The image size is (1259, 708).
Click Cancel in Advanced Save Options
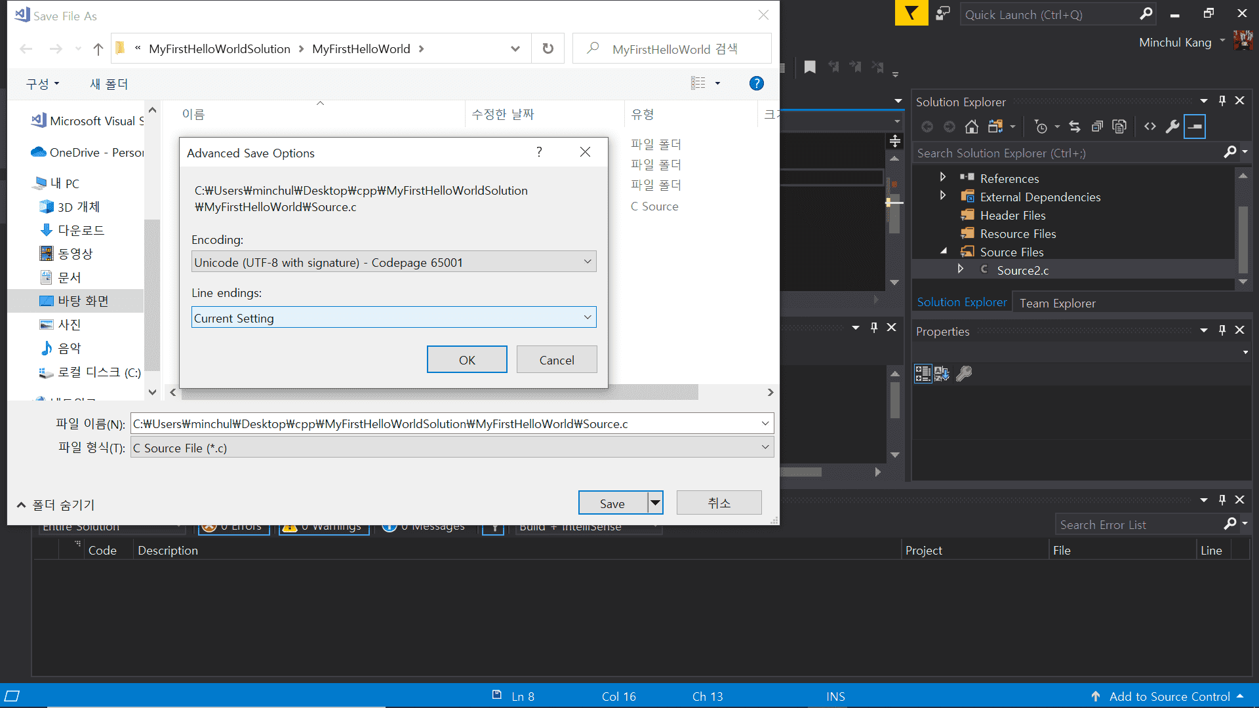coord(556,360)
